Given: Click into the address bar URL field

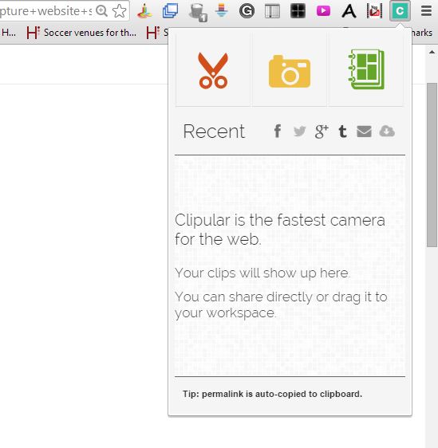Looking at the screenshot, I should tap(45, 11).
